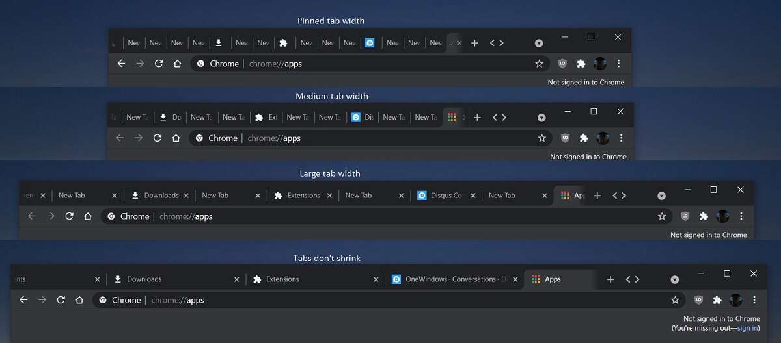Click the 'sign in' link in bottom window
Screen dimensions: 781x343
click(x=747, y=328)
